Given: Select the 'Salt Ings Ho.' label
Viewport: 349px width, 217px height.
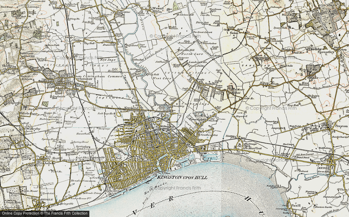Looking at the screenshot, I should tap(106, 113).
